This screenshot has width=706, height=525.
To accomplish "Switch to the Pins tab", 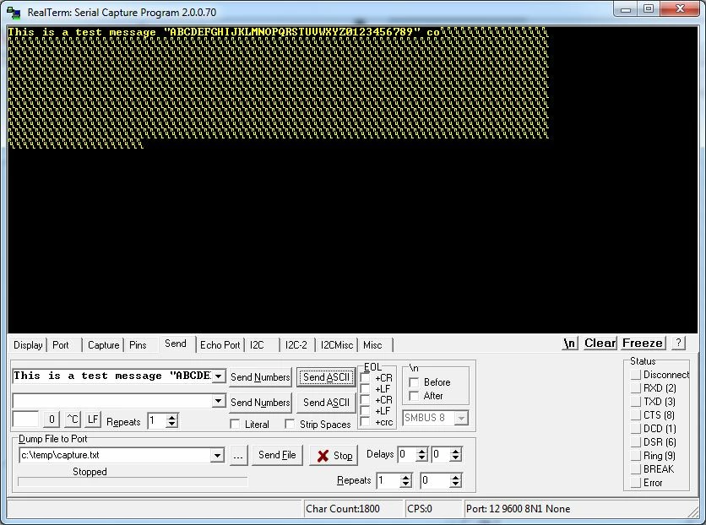I will [138, 345].
